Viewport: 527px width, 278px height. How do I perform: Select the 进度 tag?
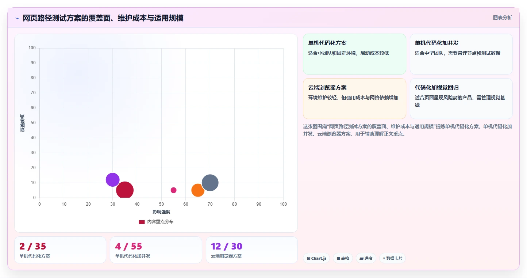coord(366,258)
